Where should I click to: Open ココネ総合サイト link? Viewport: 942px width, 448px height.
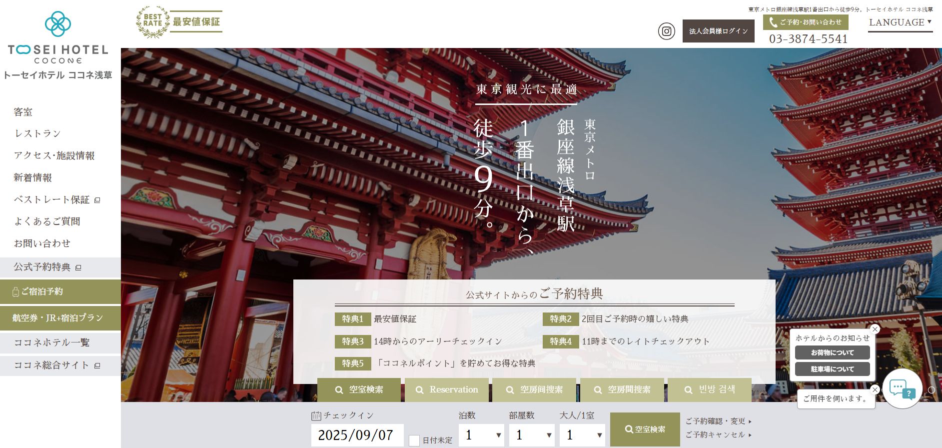click(60, 365)
